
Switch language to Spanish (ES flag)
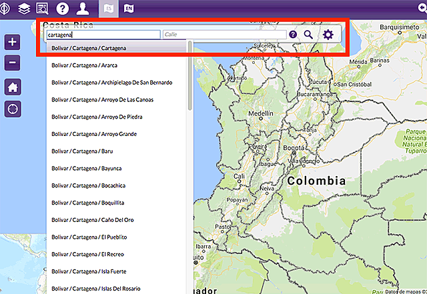pos(109,9)
